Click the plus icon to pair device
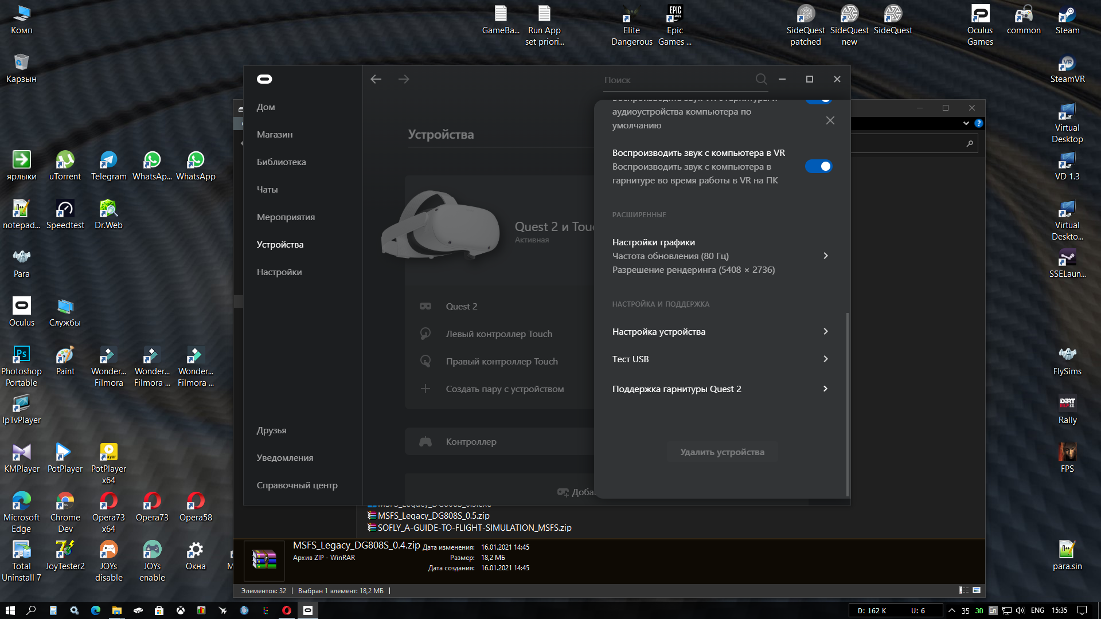1101x619 pixels. tap(425, 389)
